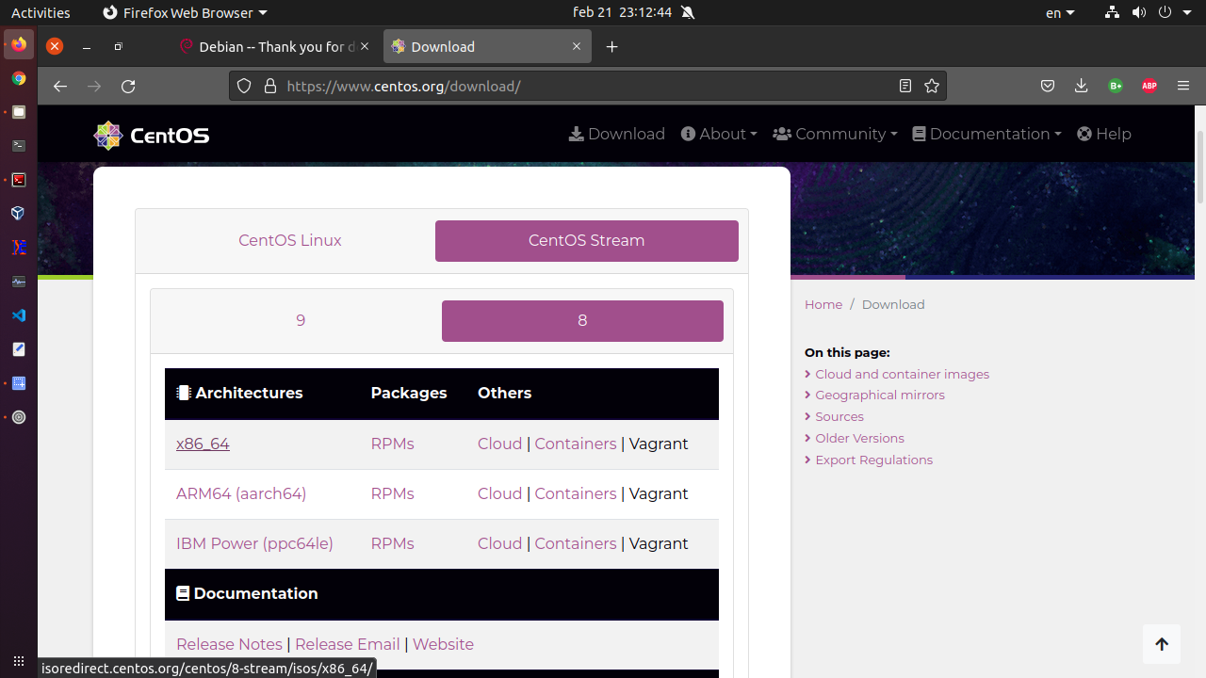
Task: Open the Firefox downloads panel
Action: pyautogui.click(x=1081, y=87)
